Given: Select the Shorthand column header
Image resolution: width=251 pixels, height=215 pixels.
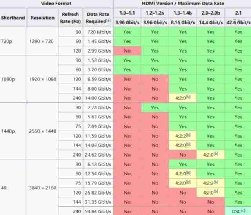Looking at the screenshot, I should tap(13, 18).
